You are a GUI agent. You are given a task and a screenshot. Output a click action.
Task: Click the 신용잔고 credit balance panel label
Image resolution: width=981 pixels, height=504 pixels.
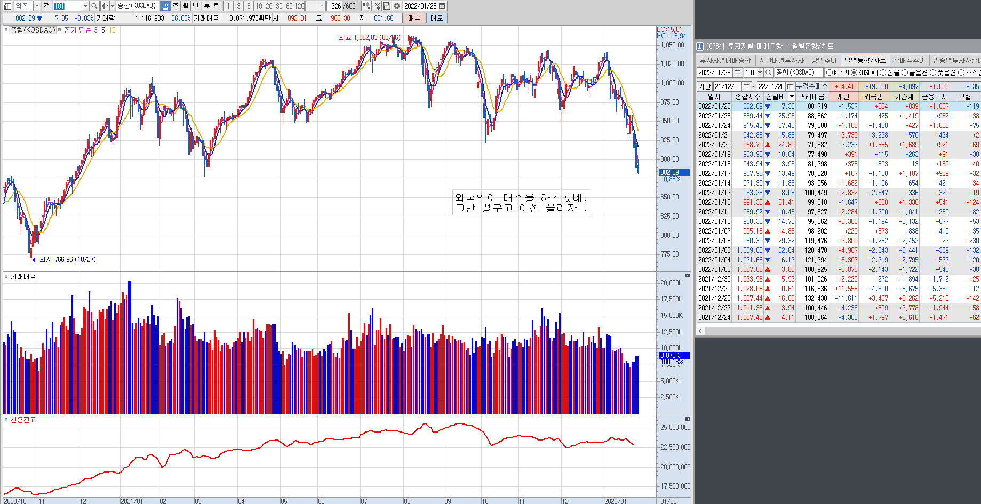pos(23,420)
